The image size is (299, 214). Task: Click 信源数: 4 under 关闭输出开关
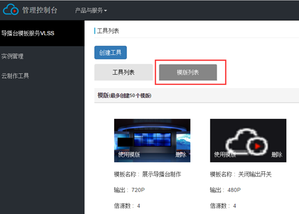point(223,206)
